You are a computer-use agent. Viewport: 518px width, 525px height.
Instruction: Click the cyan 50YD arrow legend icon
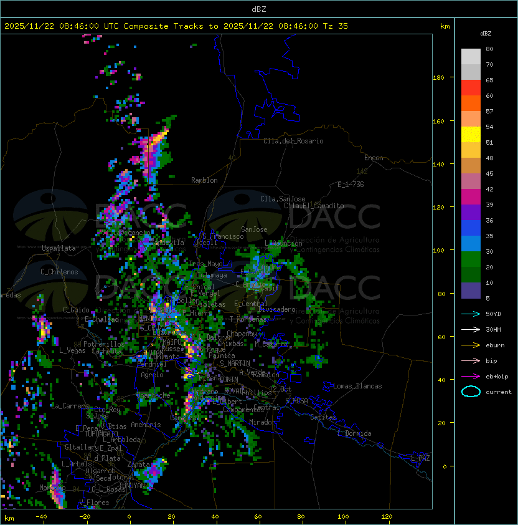point(471,314)
